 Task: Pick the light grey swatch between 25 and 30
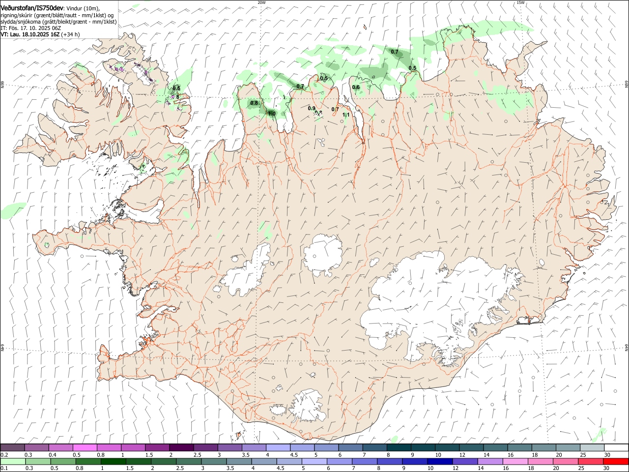592,448
